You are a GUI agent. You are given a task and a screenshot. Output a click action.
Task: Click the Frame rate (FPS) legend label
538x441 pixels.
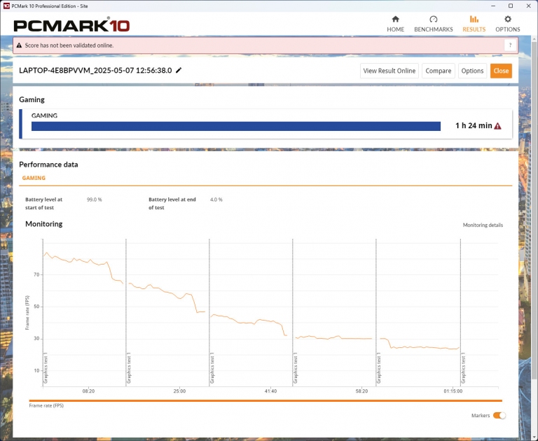tap(46, 405)
